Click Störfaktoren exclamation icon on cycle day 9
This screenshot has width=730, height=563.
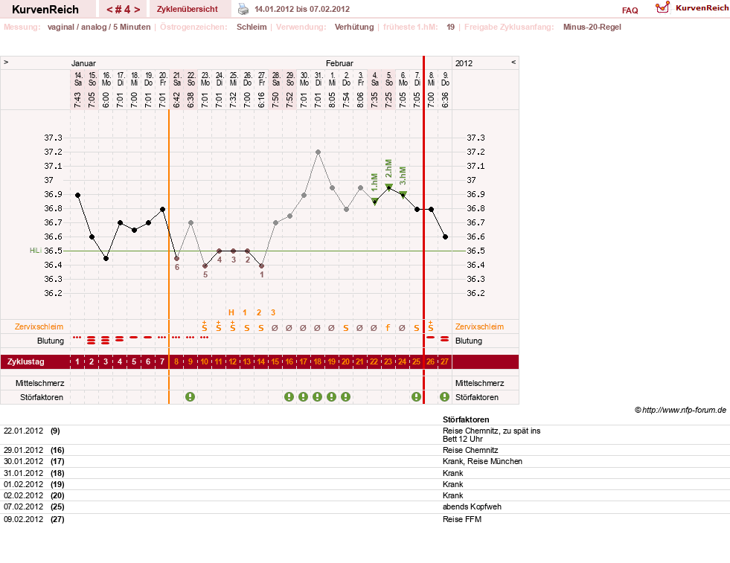tap(190, 397)
